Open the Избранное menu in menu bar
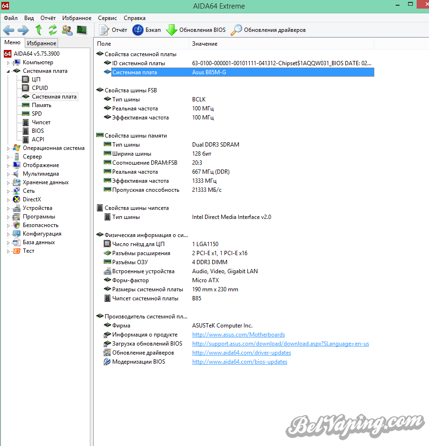Viewport: 429px width, 446px height. 77,18
